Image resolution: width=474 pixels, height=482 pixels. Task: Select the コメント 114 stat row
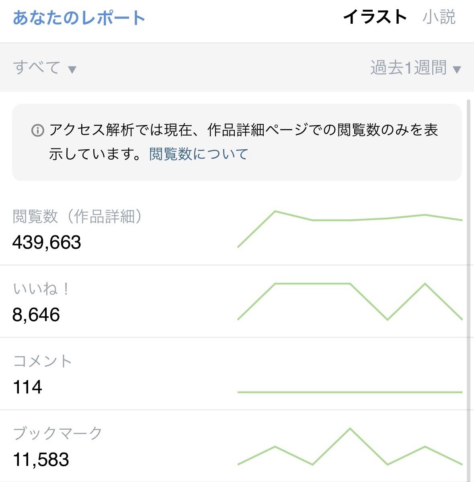point(121,374)
